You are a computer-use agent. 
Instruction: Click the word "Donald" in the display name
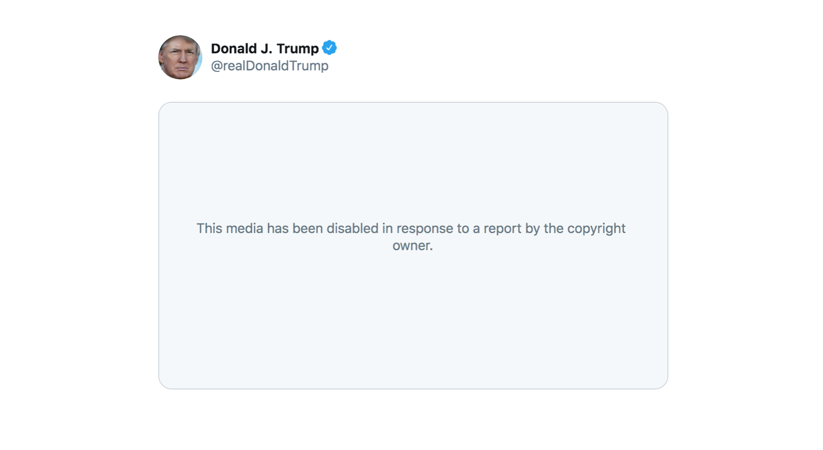pyautogui.click(x=234, y=48)
